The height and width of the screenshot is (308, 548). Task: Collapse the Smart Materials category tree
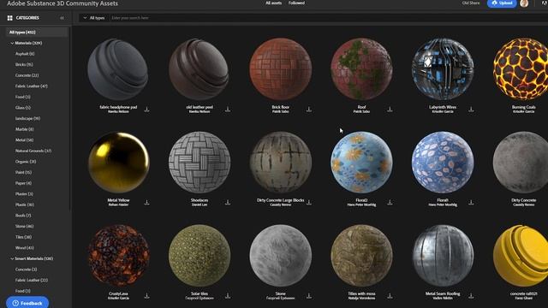point(12,258)
